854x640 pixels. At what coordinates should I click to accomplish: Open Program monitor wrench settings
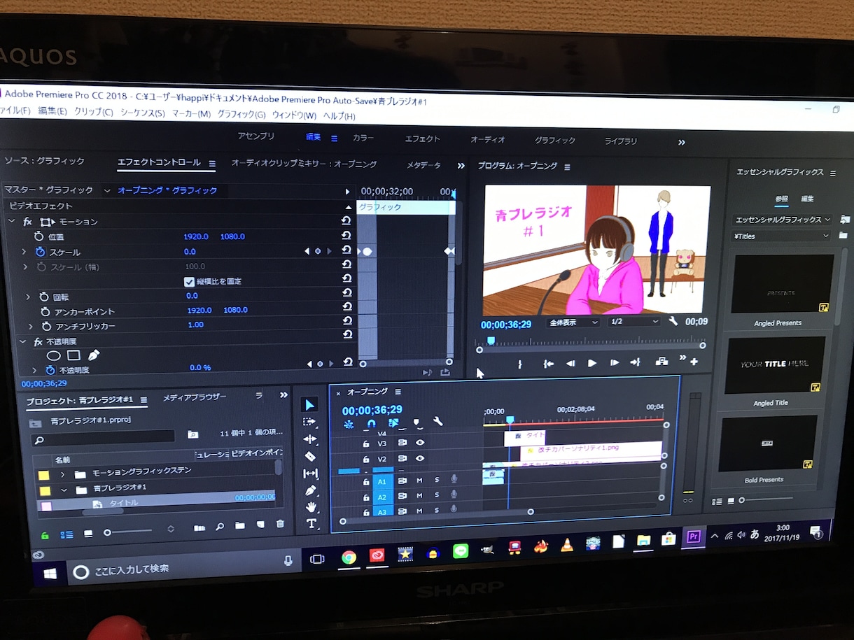(x=673, y=322)
